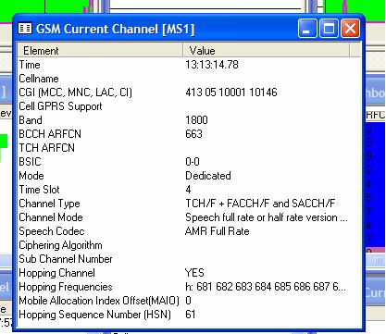Select the Hopping Sequence Number (HSN) row
Image resolution: width=386 pixels, height=334 pixels.
[x=189, y=315]
